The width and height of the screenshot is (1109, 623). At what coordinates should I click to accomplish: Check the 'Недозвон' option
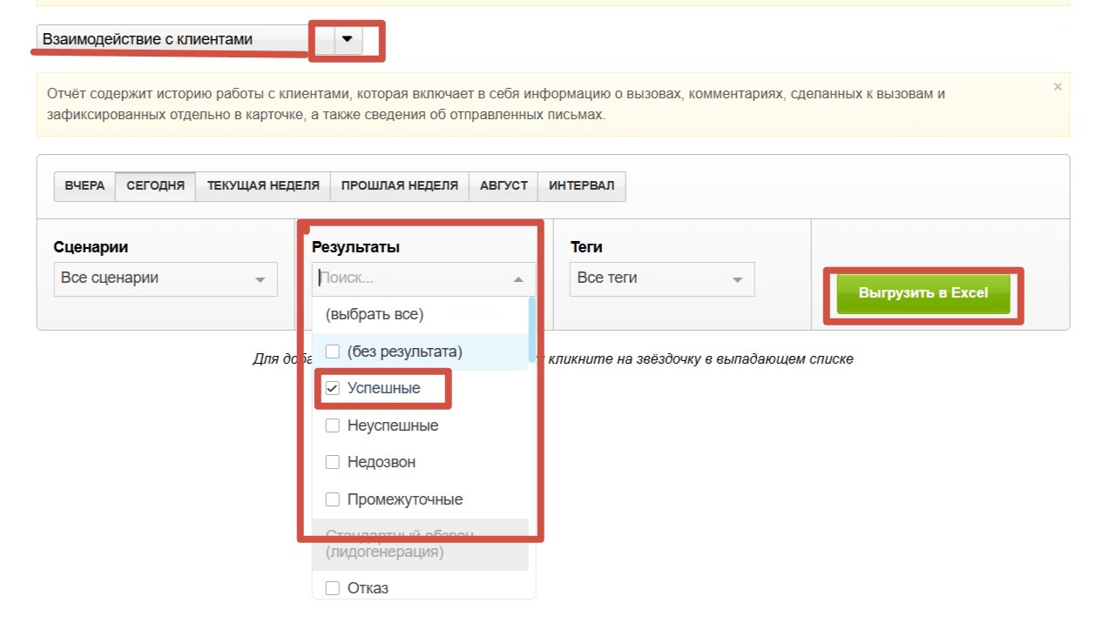coord(332,462)
